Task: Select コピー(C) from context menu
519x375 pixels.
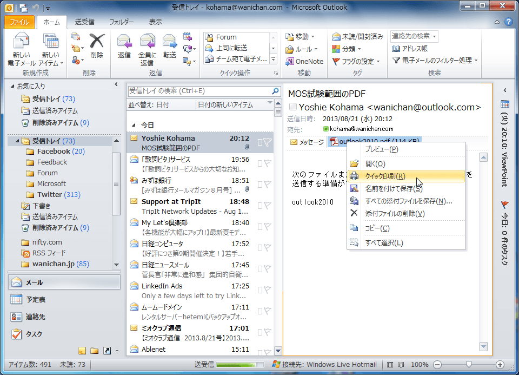Action: tap(406, 228)
